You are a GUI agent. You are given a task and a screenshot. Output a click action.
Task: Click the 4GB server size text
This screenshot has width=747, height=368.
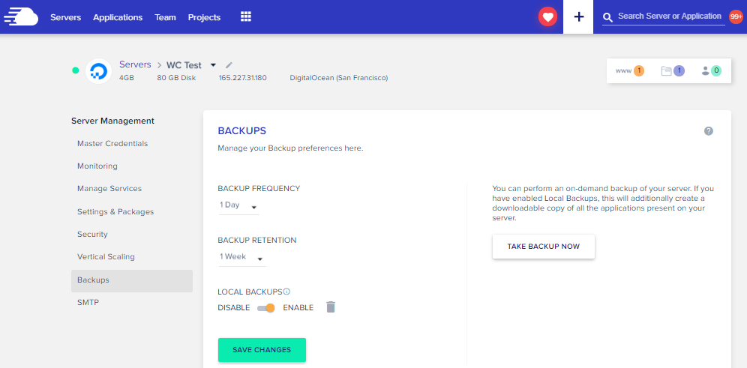point(127,78)
